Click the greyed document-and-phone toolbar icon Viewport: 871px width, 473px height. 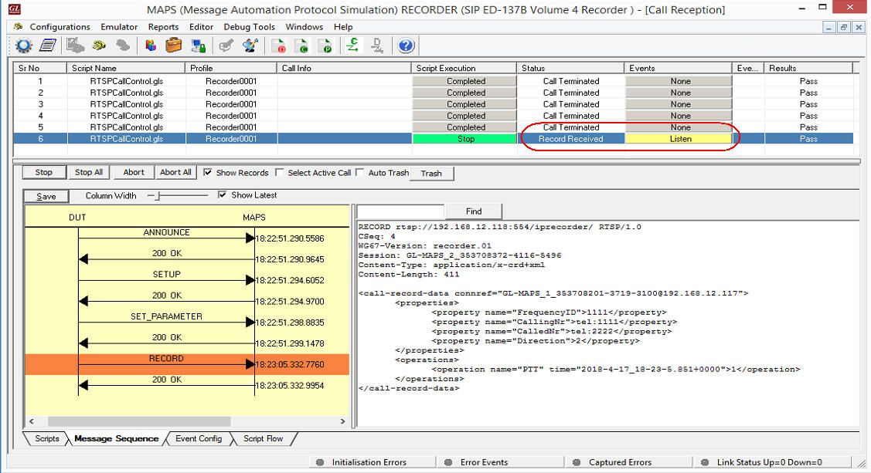[x=75, y=46]
